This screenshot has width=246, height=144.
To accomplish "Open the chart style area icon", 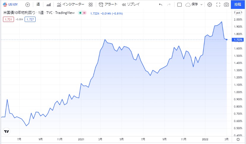I will [x=49, y=4].
